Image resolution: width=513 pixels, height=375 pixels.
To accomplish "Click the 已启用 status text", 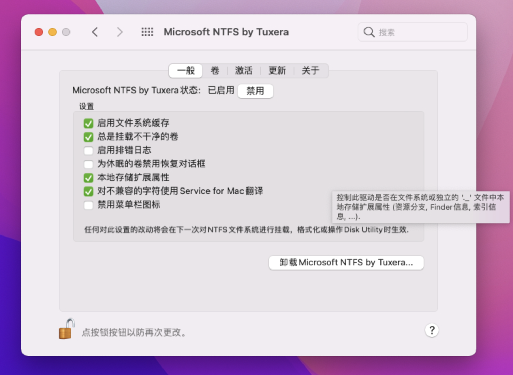I will (x=221, y=90).
